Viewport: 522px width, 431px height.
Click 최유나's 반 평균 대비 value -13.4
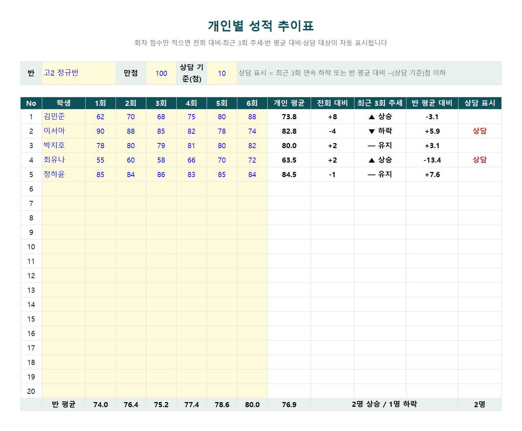click(x=432, y=160)
